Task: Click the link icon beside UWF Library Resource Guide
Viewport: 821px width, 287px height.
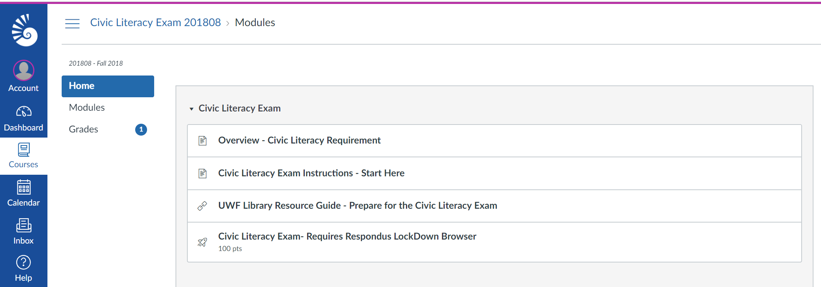Action: point(202,206)
